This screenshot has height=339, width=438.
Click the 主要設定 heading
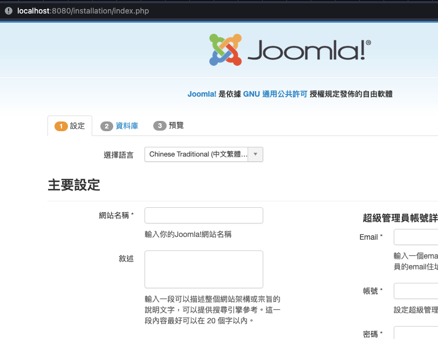point(74,185)
